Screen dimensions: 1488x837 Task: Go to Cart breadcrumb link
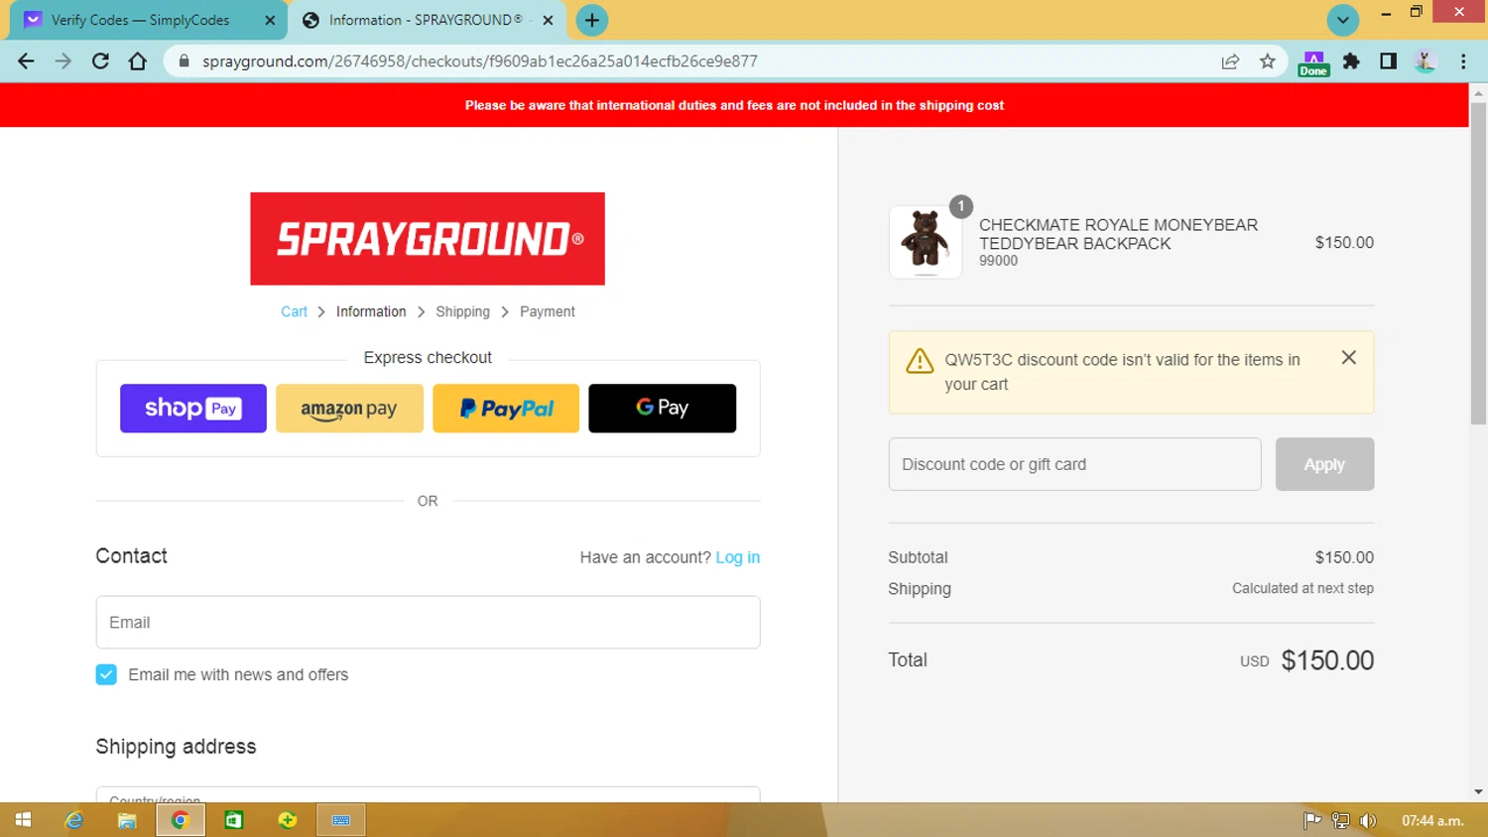(x=294, y=311)
